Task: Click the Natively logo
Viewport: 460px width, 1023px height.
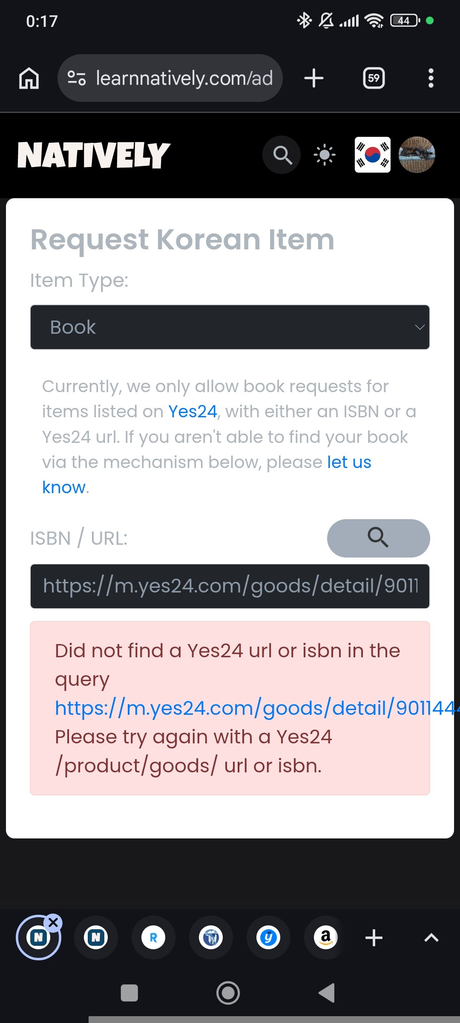Action: pyautogui.click(x=94, y=155)
